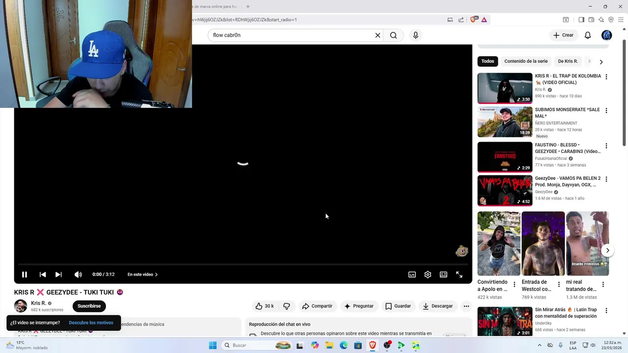Toggle the Brave sidebar panel icon
Screen dimensions: 628x353
click(581, 20)
